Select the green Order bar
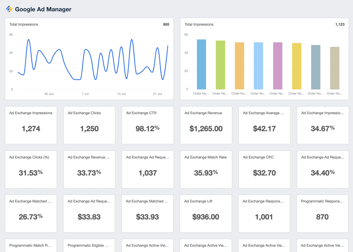Image resolution: width=353 pixels, height=252 pixels. [220, 64]
